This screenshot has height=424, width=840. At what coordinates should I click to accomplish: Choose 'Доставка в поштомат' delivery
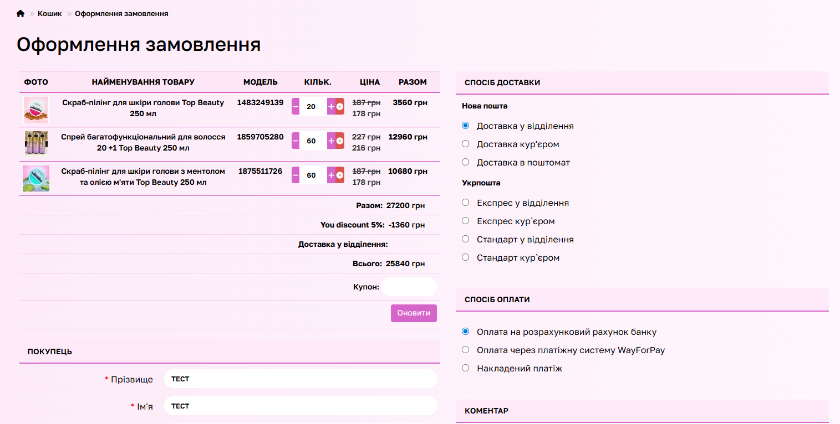(x=466, y=162)
